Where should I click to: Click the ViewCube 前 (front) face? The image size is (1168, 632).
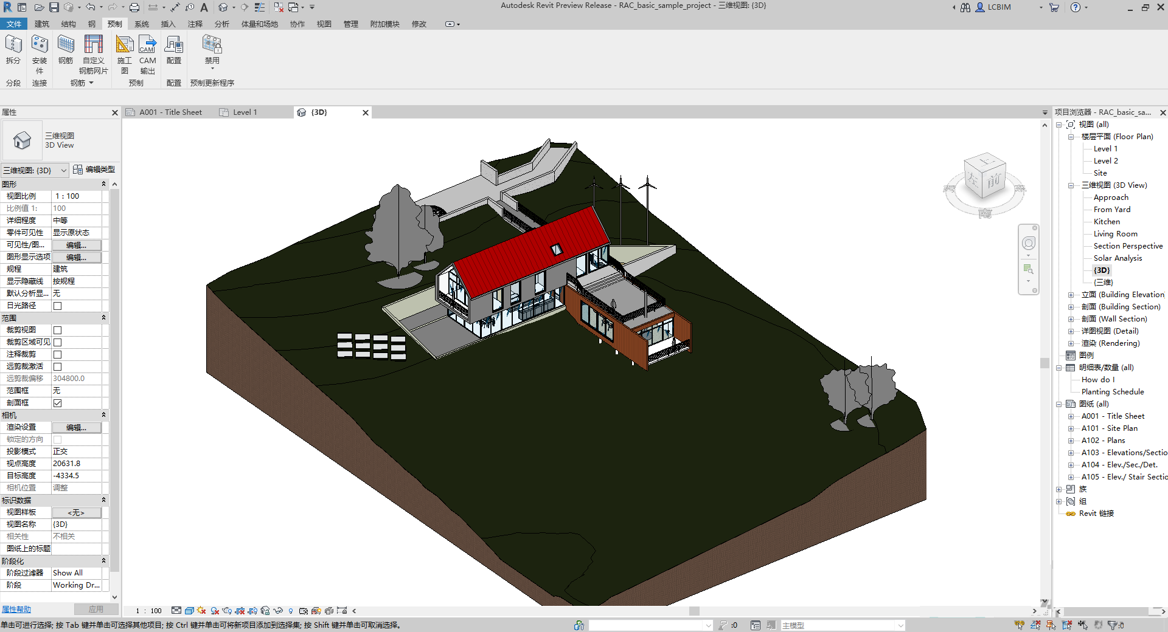pos(993,182)
